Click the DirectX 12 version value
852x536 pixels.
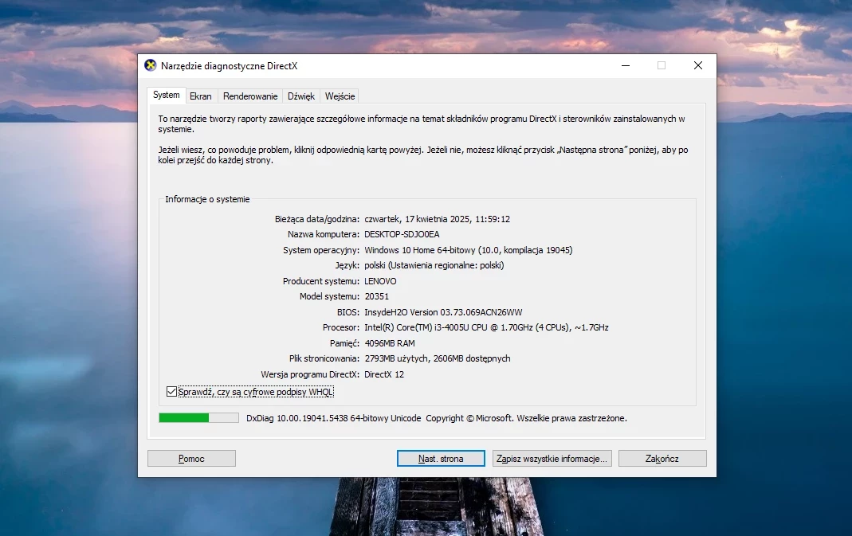(384, 374)
